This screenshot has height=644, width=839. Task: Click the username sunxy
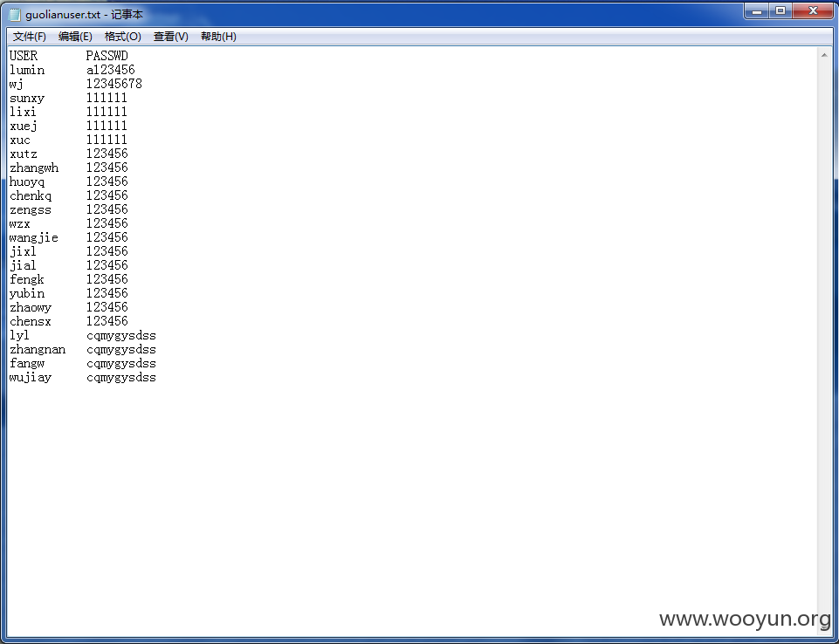27,98
